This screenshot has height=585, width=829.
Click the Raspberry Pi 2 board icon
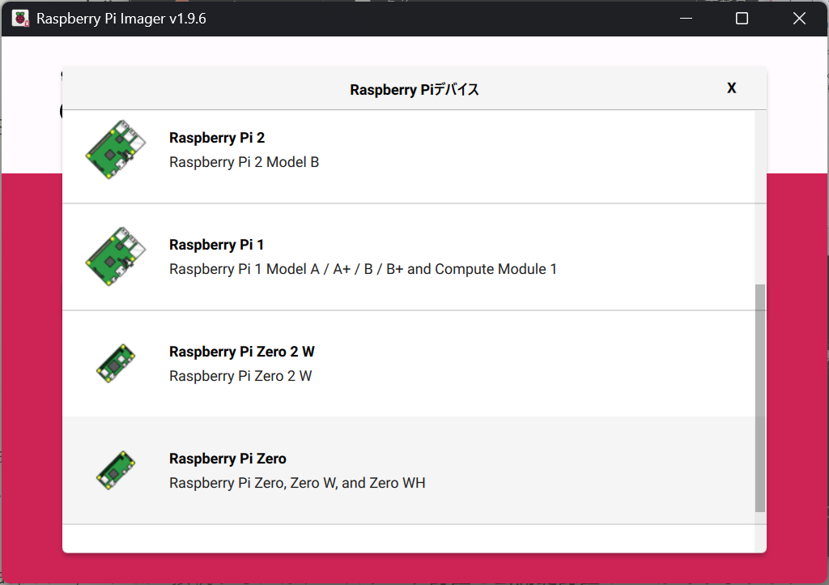(116, 150)
